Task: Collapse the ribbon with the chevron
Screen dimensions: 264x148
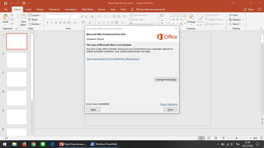Action: pyautogui.click(x=261, y=29)
